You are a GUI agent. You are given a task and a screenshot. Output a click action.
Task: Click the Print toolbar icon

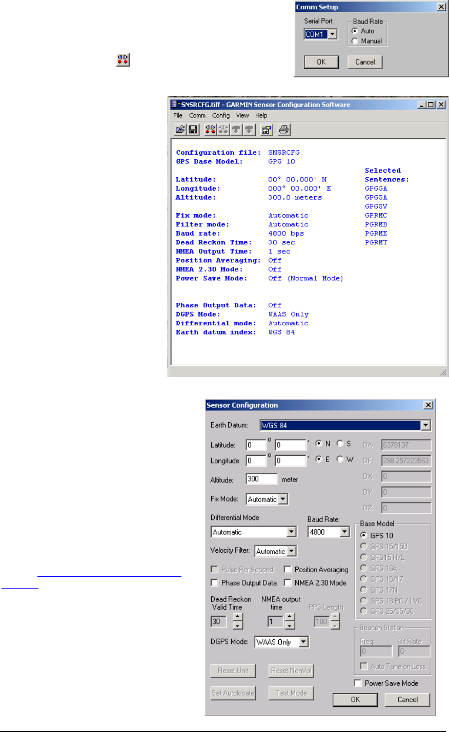pos(284,130)
